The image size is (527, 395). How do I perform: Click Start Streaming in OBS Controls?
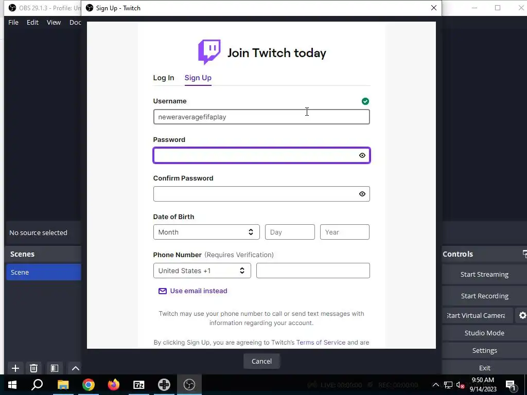(484, 275)
